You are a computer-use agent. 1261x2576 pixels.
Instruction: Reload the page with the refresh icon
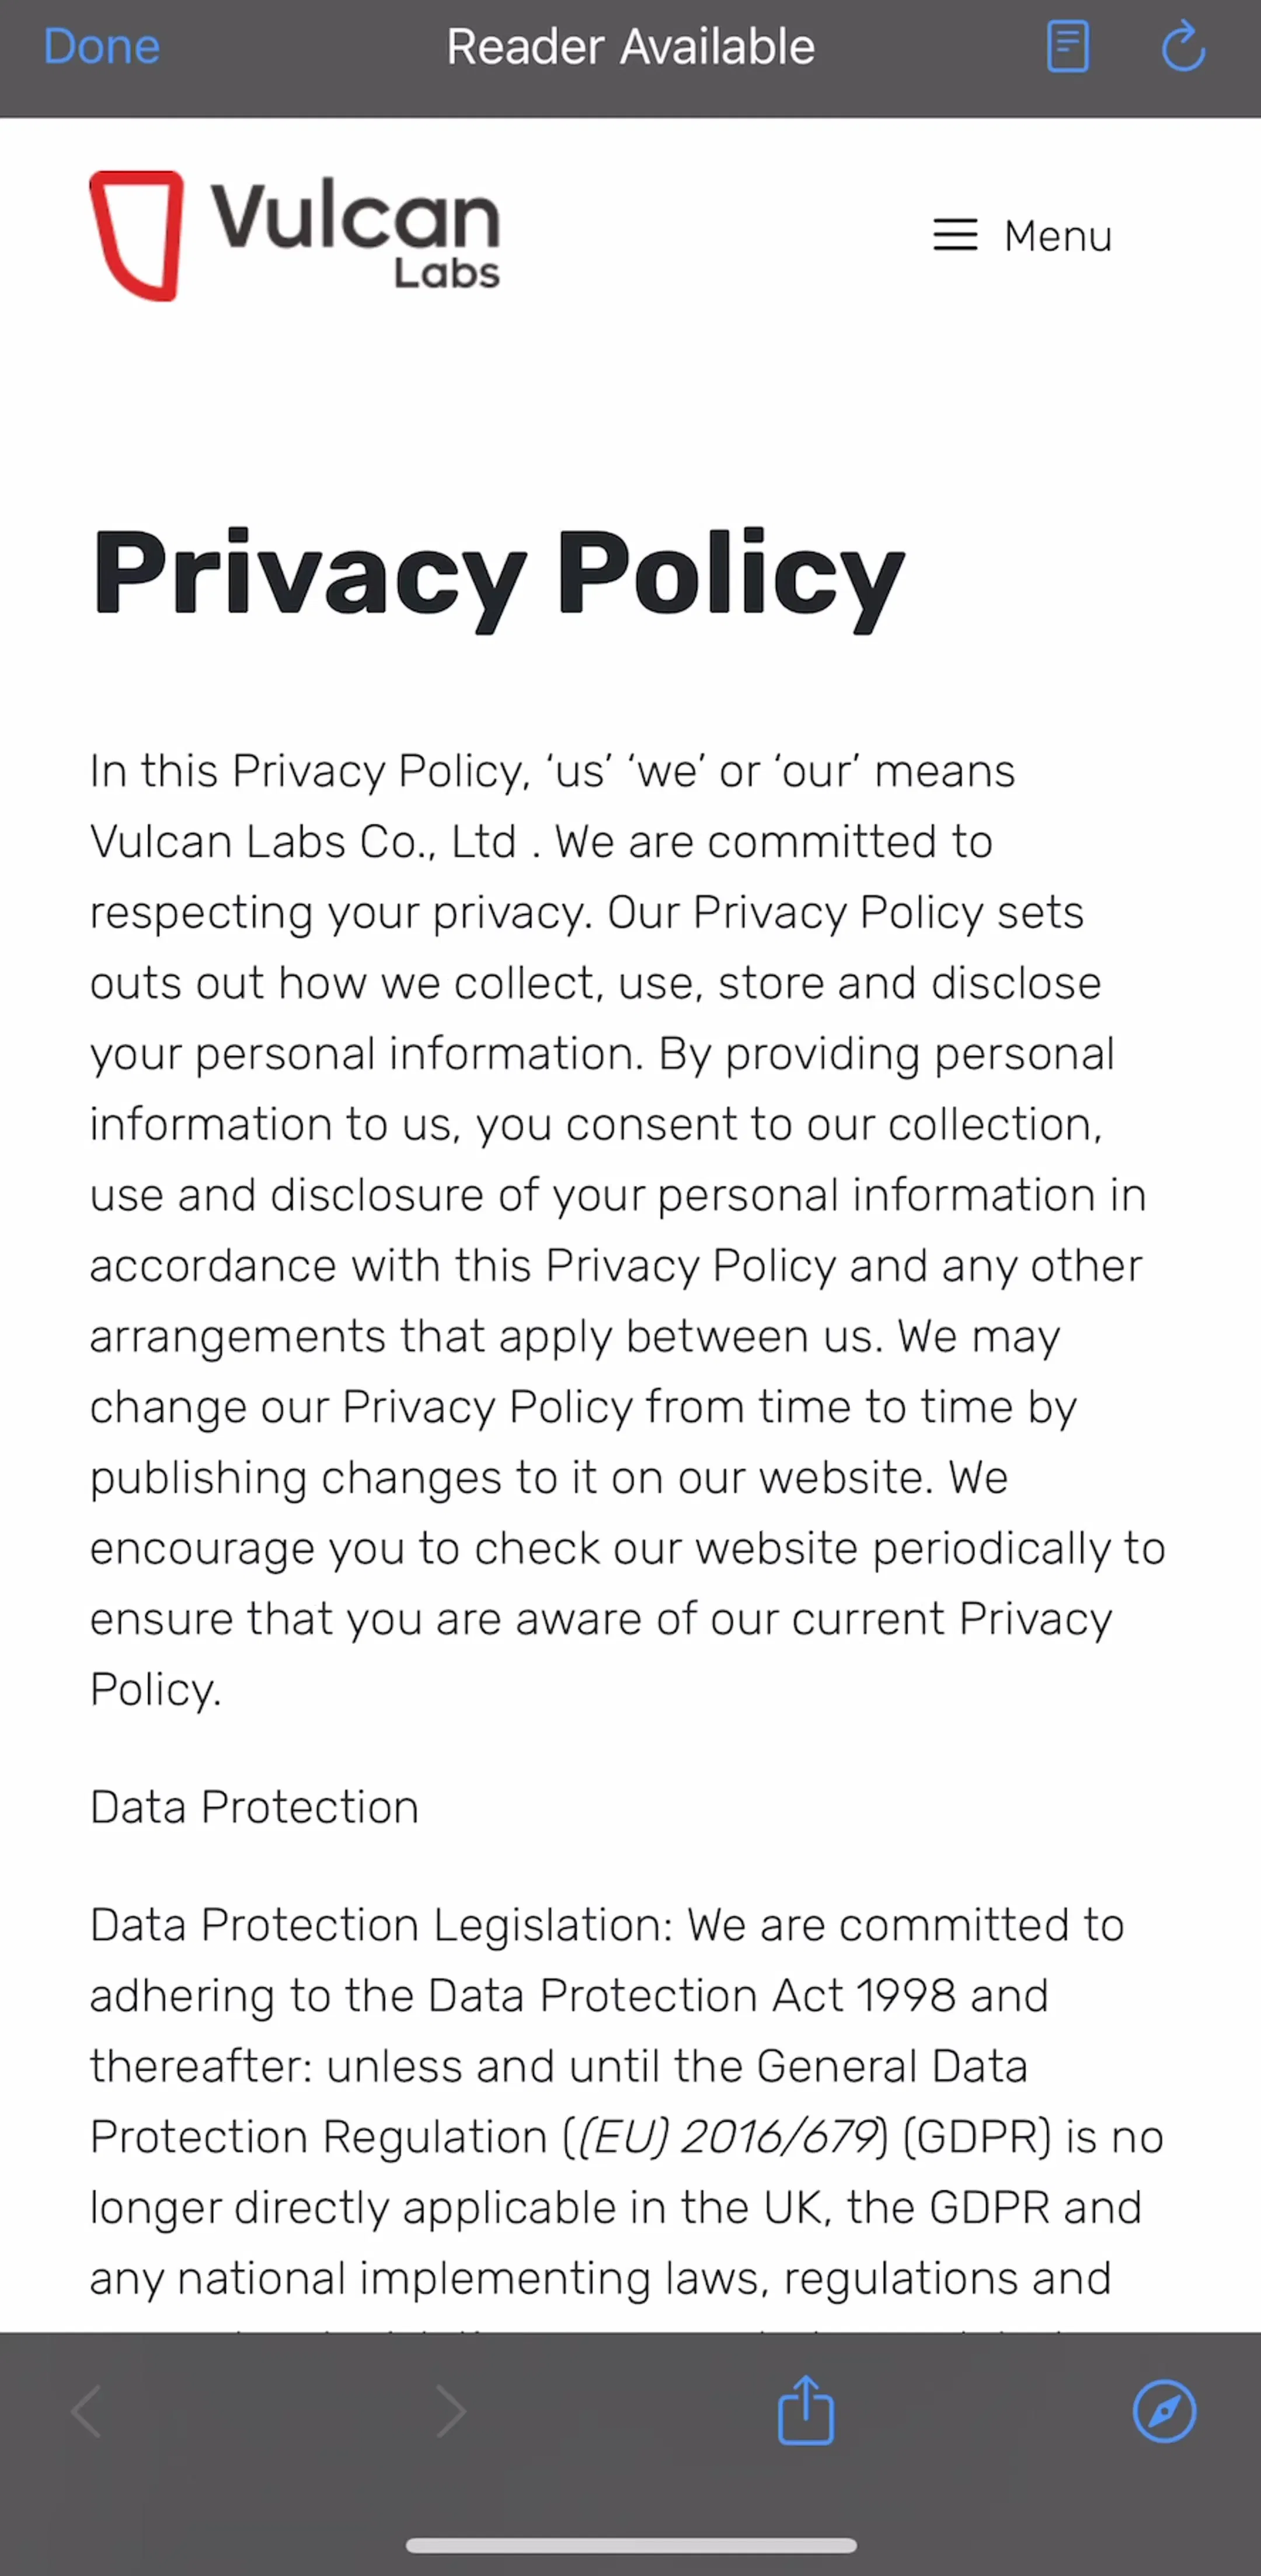coord(1183,46)
